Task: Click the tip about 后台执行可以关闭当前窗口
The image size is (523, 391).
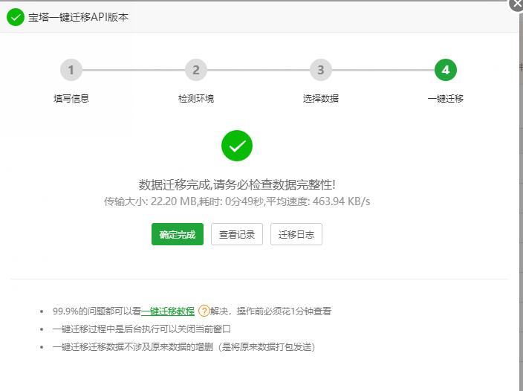Action: pyautogui.click(x=141, y=329)
